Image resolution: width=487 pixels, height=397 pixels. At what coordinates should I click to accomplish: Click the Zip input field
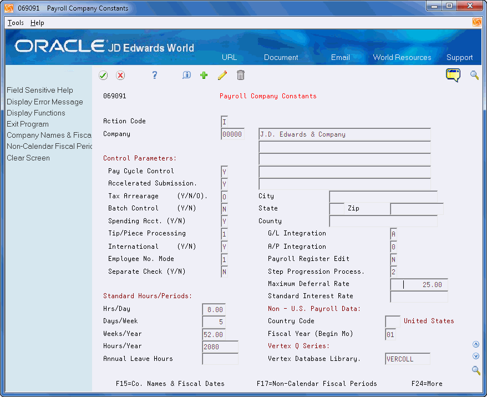coord(417,209)
